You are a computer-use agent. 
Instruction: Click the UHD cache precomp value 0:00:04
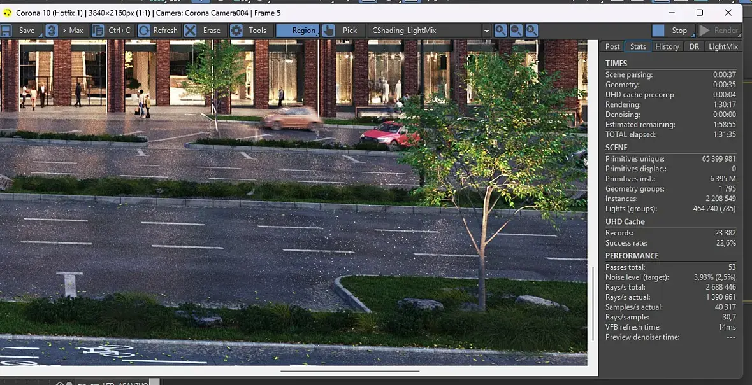pyautogui.click(x=724, y=95)
